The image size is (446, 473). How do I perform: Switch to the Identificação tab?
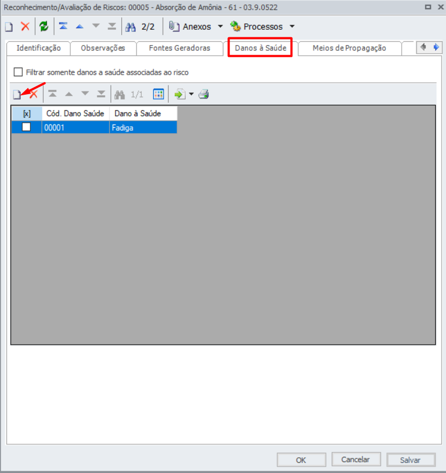(38, 48)
